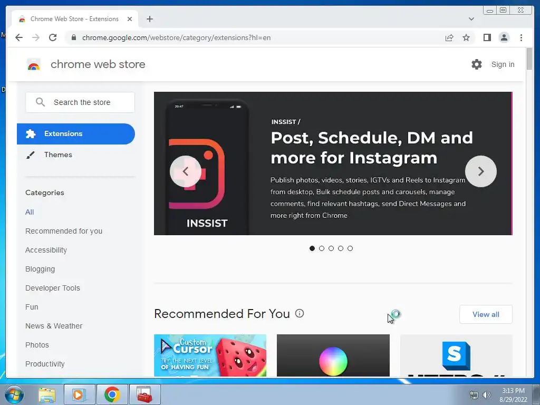The image size is (540, 405).
Task: Open the Custom Cursor extension card
Action: 210,355
